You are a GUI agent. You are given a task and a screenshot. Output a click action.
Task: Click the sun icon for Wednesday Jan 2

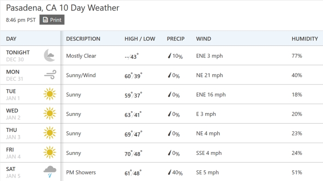pyautogui.click(x=50, y=113)
